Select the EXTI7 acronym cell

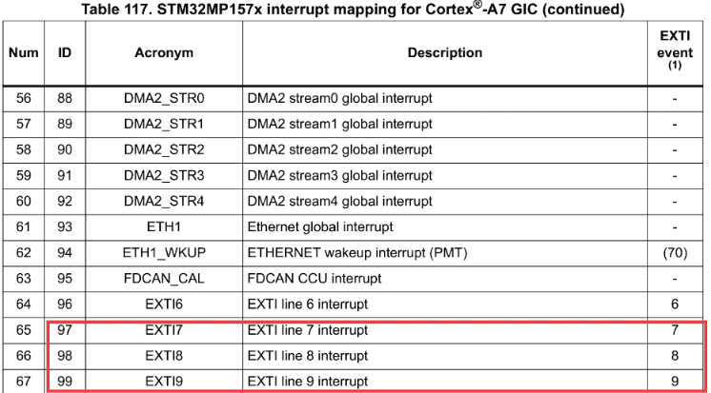click(164, 330)
